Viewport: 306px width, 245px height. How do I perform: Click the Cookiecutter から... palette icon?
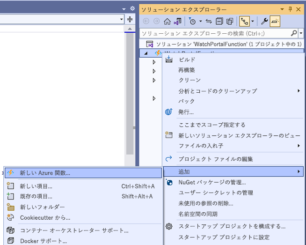[11, 217]
